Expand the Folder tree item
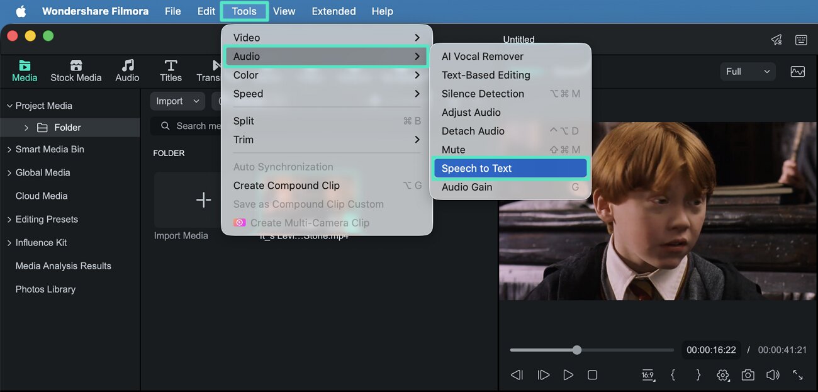 pos(26,128)
